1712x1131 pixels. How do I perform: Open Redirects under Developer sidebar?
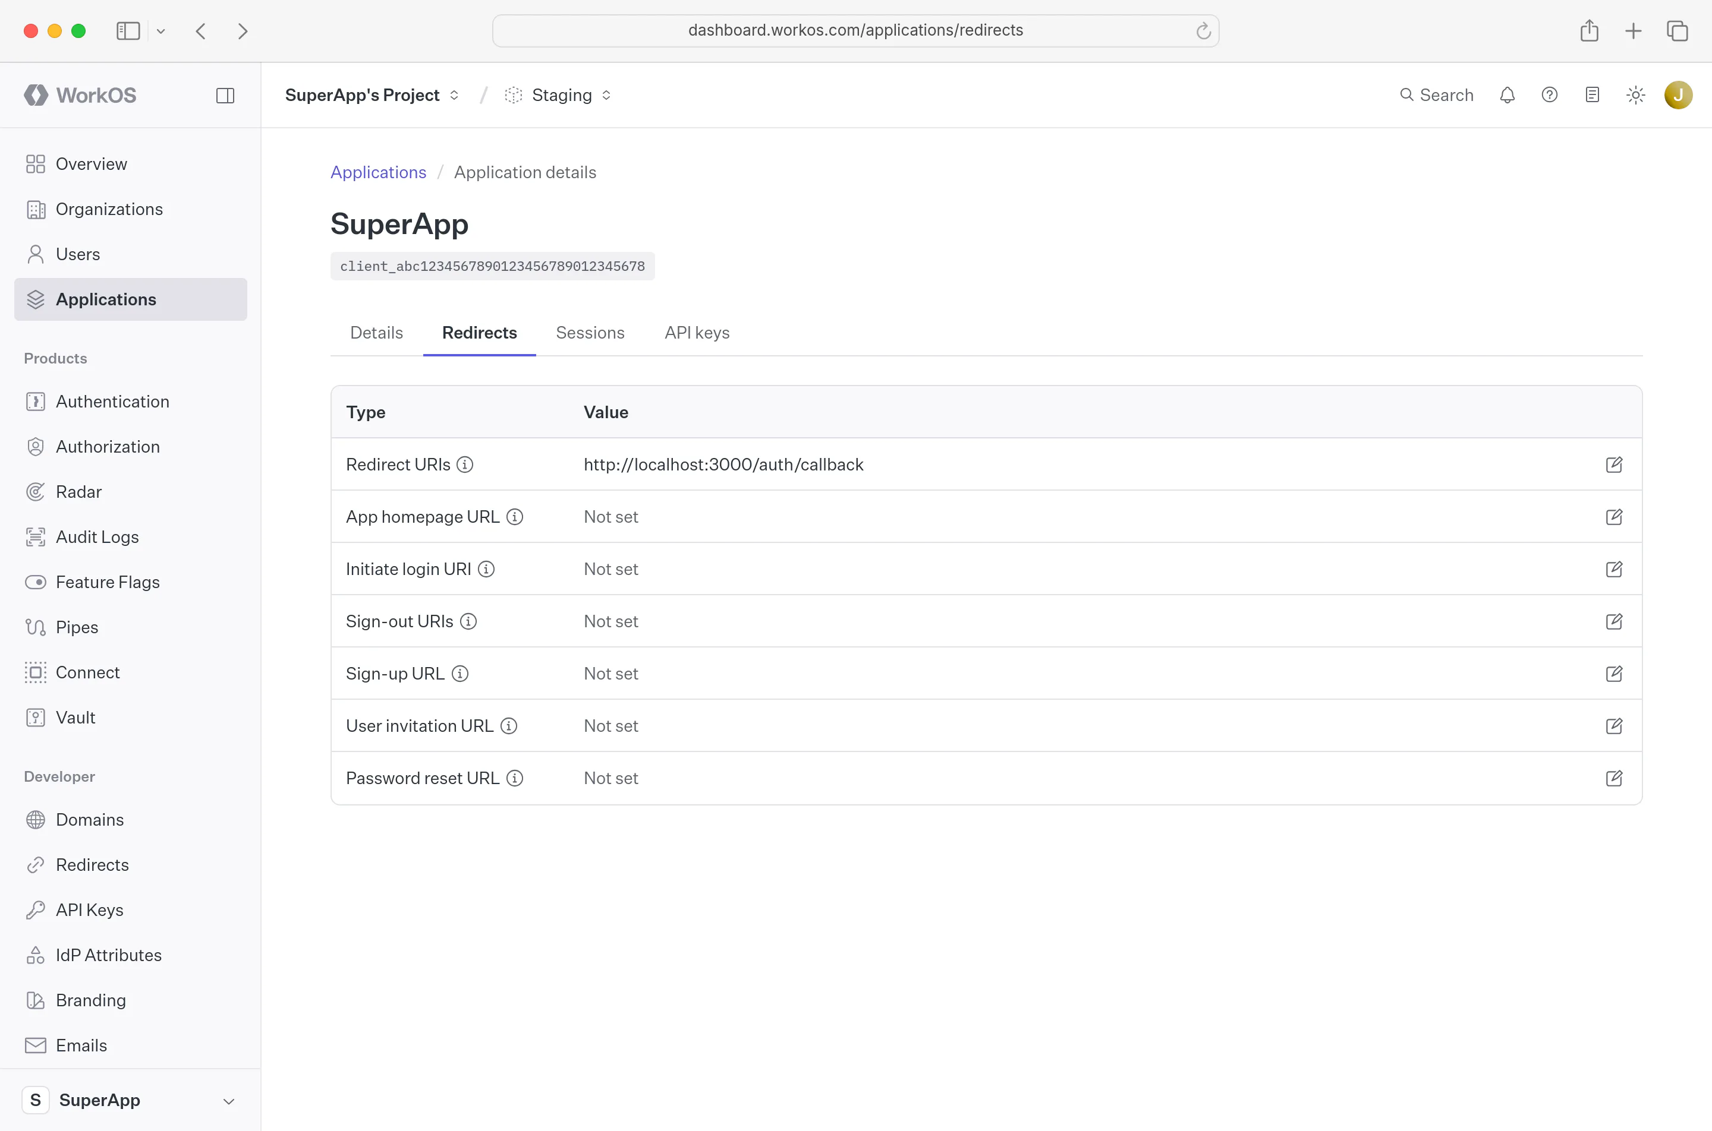(130, 865)
